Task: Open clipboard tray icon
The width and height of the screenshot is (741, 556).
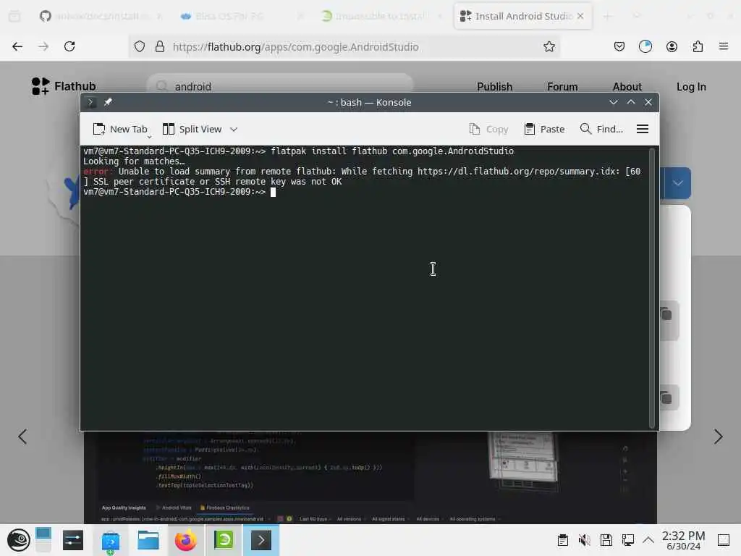Action: pyautogui.click(x=562, y=540)
